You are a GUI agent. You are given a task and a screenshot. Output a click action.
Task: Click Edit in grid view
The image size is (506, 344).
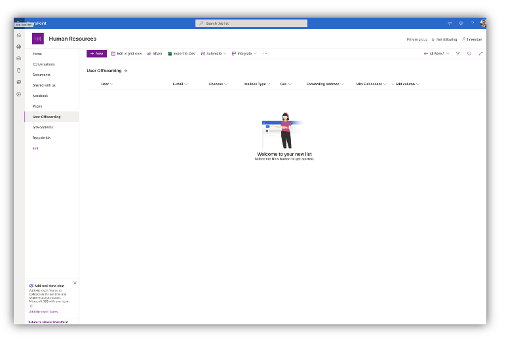[126, 54]
